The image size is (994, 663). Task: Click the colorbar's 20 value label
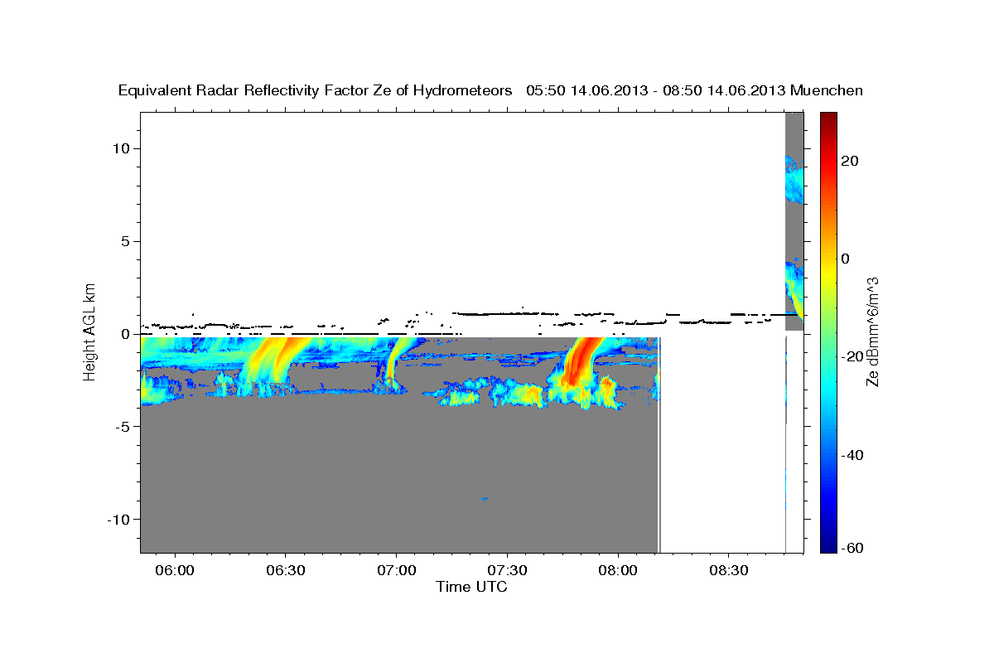(x=851, y=161)
